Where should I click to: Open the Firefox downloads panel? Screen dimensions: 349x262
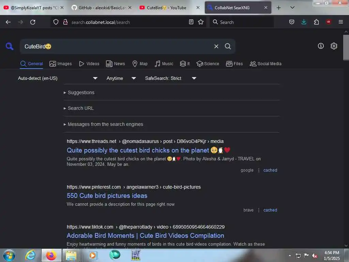[x=304, y=22]
